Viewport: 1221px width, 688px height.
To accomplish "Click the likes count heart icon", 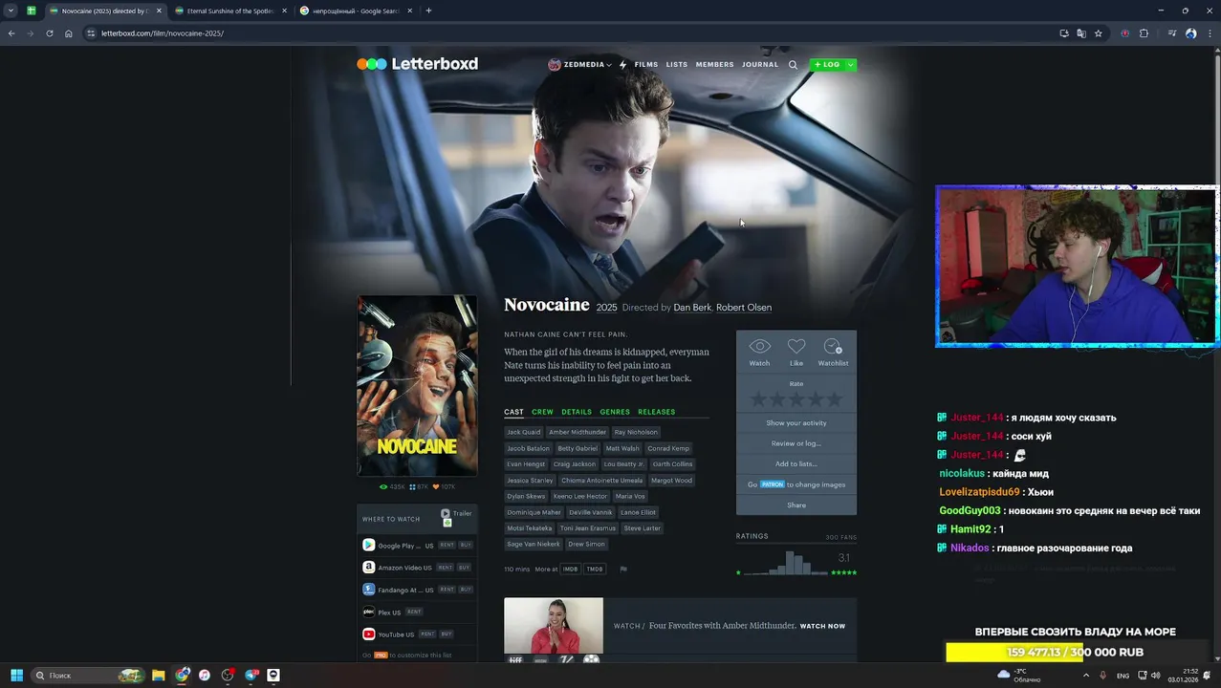I will coord(436,487).
